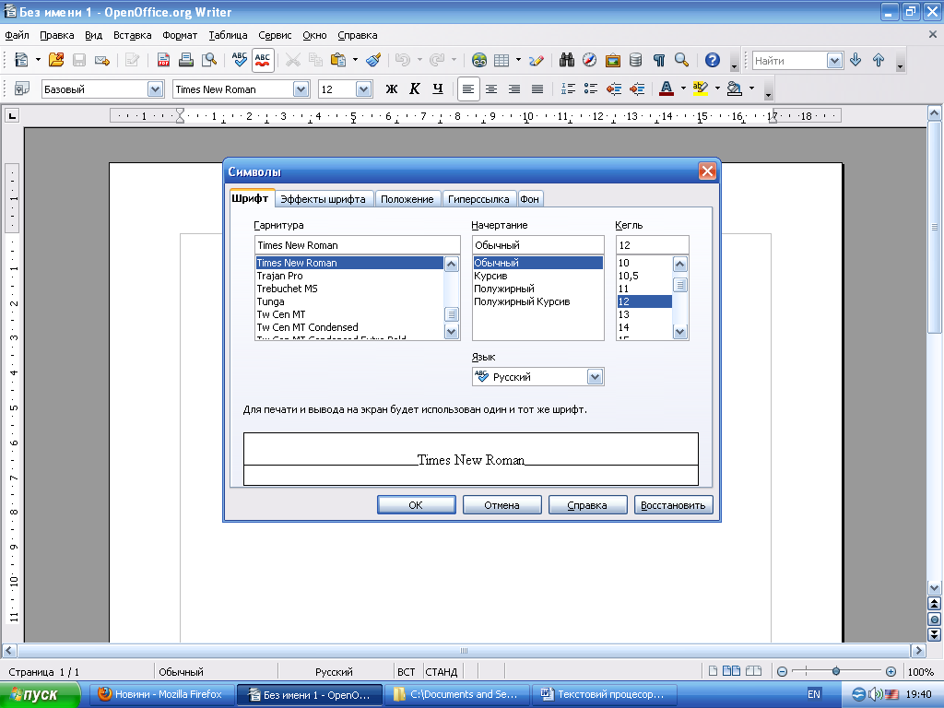Screen dimensions: 944x708
Task: Click OK in Символы dialog
Action: [416, 505]
